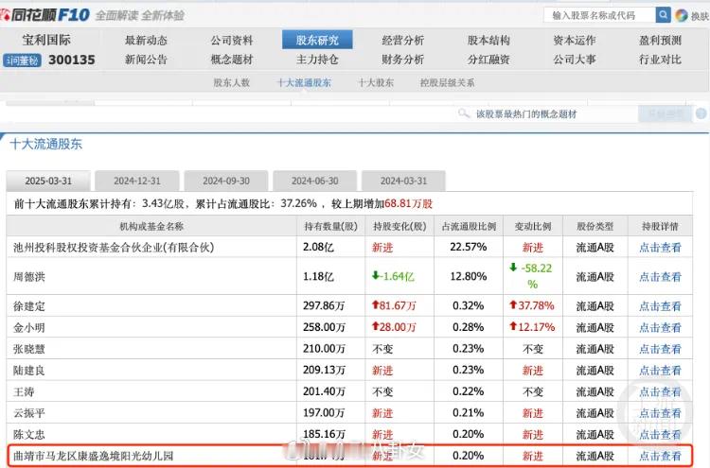The height and width of the screenshot is (468, 710).
Task: Click 点击查看 in the 金小明 row
Action: point(660,327)
